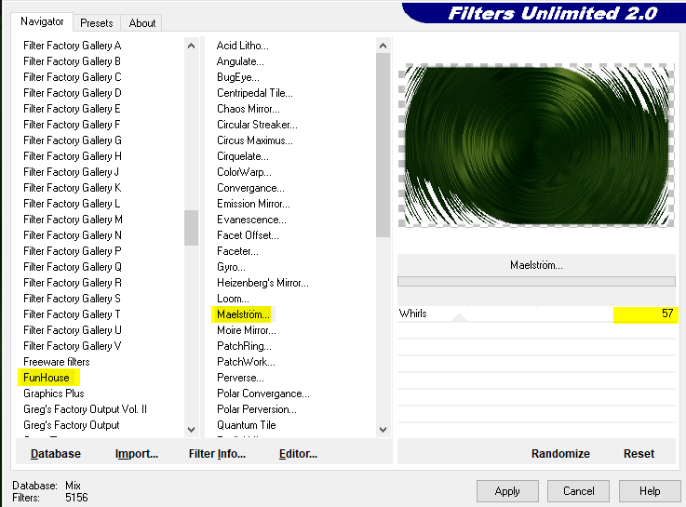Choose Greg's Factory Output Vol. II
The width and height of the screenshot is (686, 507).
pyautogui.click(x=85, y=409)
